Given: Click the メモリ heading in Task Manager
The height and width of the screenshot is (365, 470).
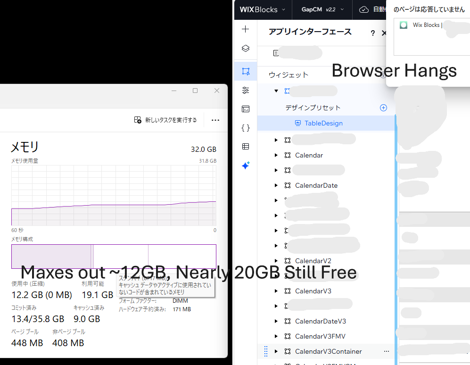Looking at the screenshot, I should 25,147.
